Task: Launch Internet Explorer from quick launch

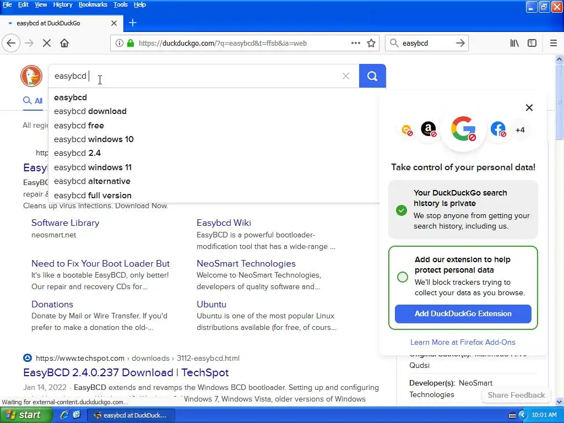Action: 64,415
